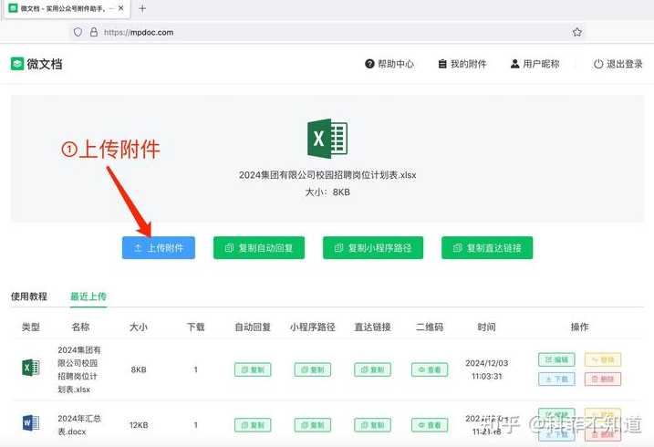Click the docx row Word type icon
Screen dimensions: 654x447
(31, 422)
